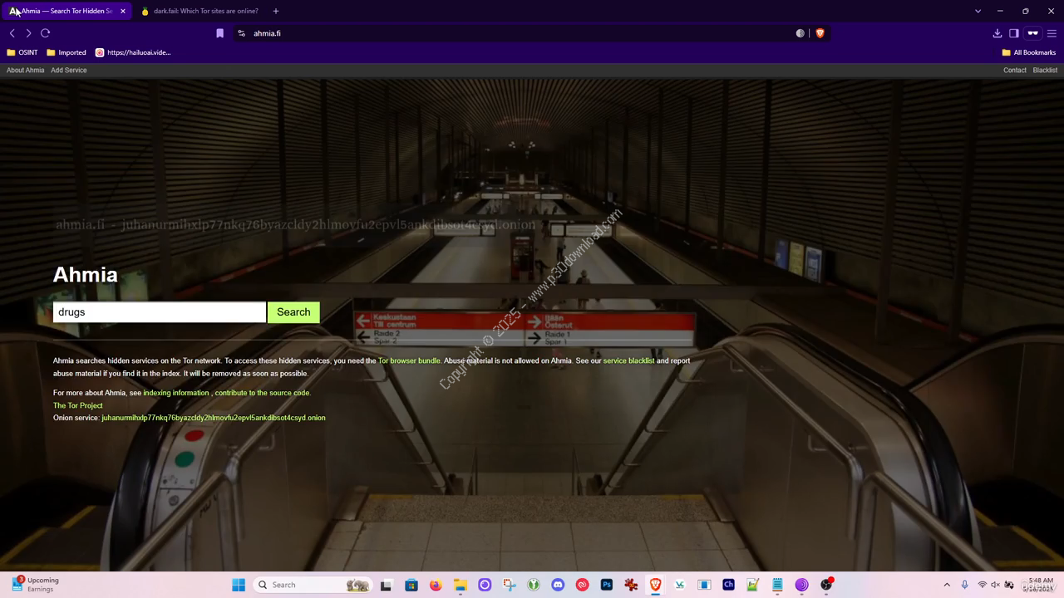
Task: Open the About Ahmia menu item
Action: point(25,71)
